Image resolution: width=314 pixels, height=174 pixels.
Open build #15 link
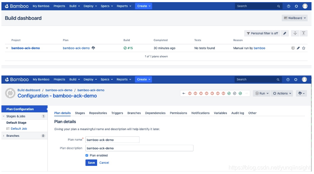(x=130, y=48)
